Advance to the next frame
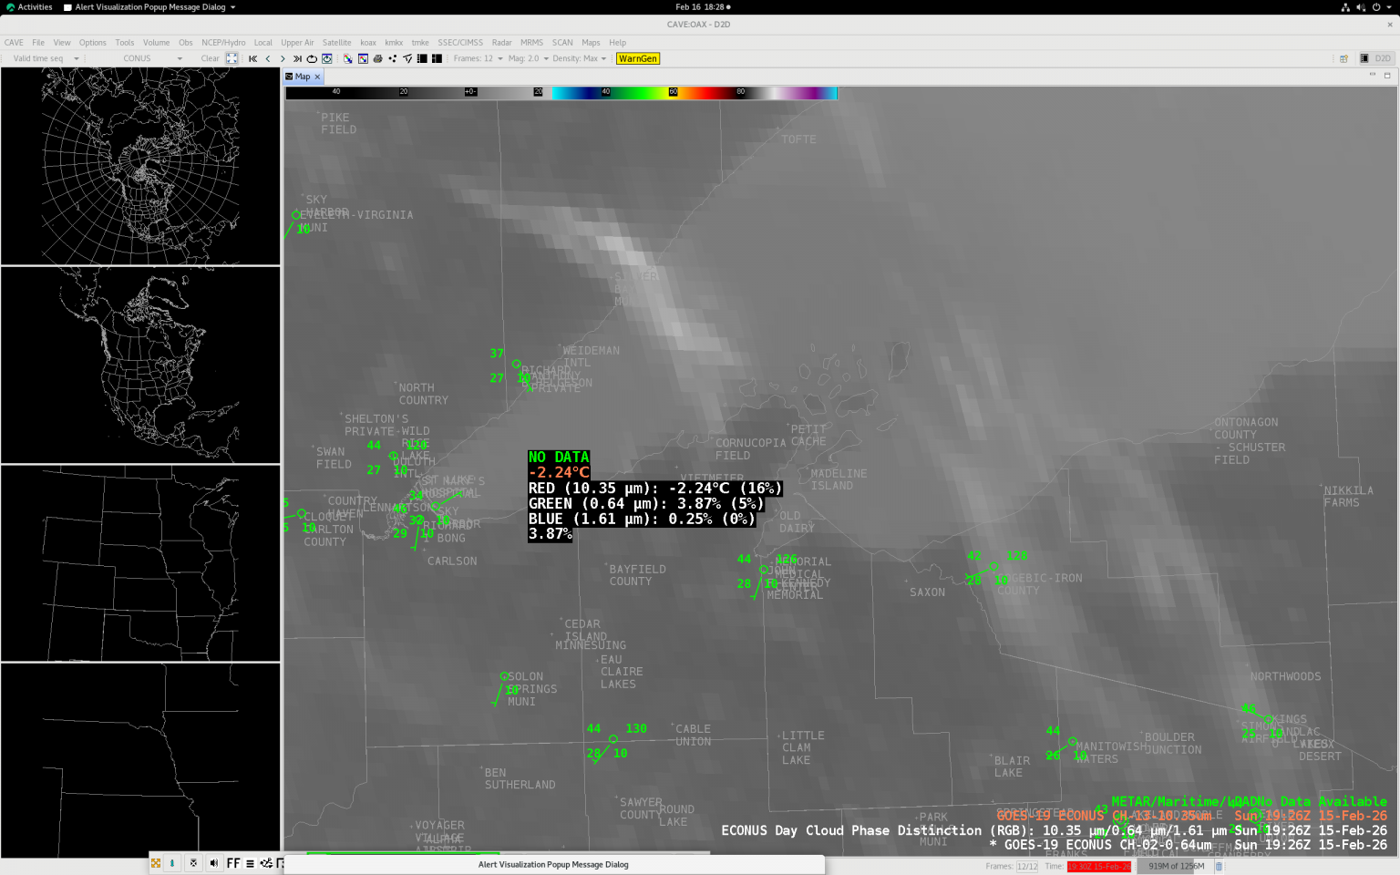The height and width of the screenshot is (875, 1400). pyautogui.click(x=283, y=58)
